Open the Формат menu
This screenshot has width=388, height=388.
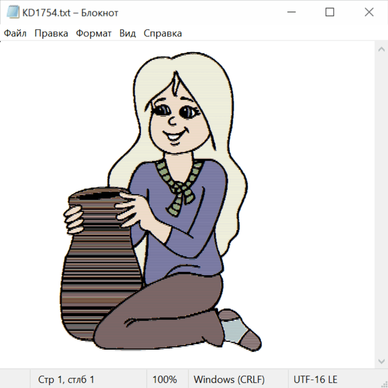point(94,33)
